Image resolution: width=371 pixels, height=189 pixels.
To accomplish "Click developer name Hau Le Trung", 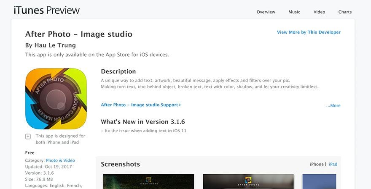I will tap(51, 45).
